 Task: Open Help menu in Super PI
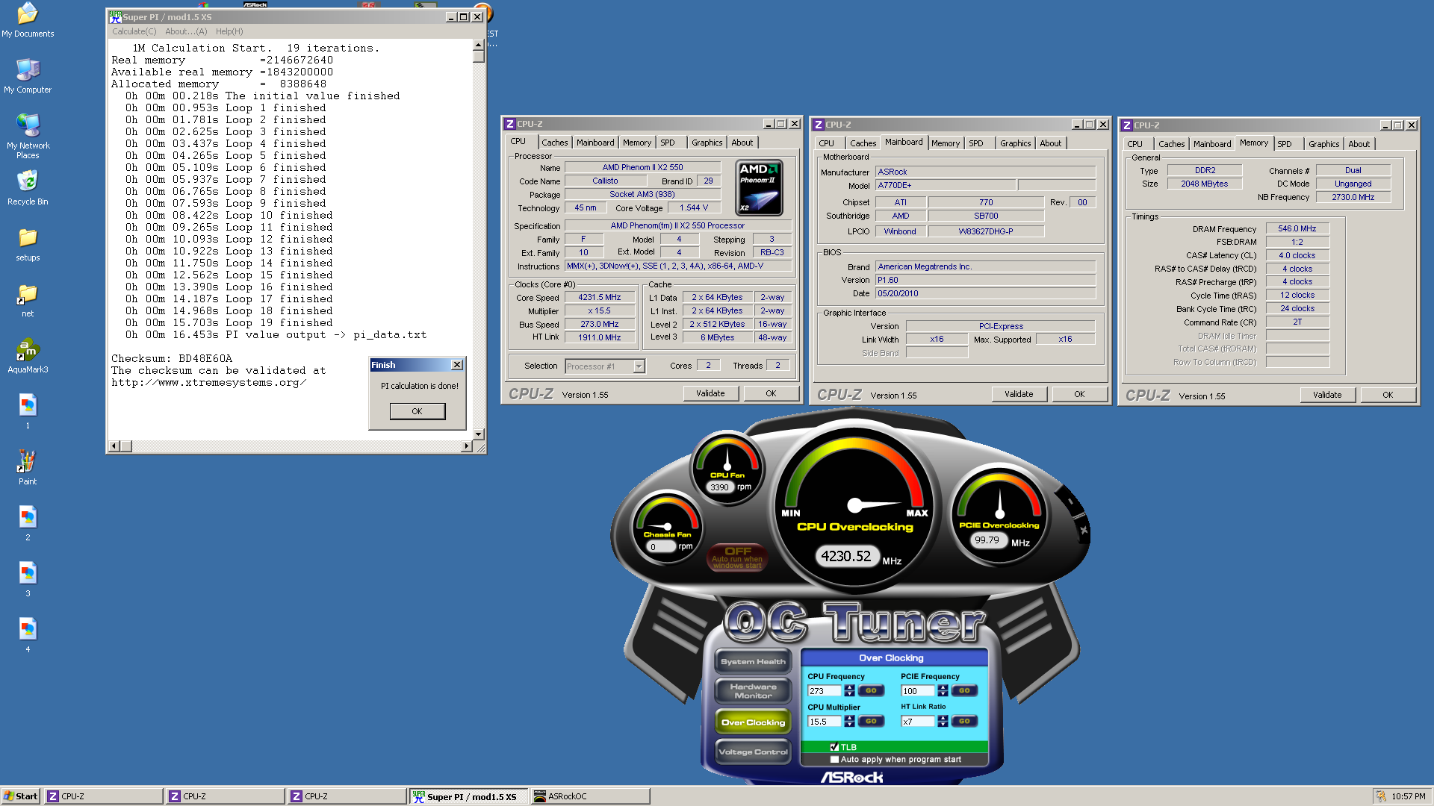click(x=229, y=31)
